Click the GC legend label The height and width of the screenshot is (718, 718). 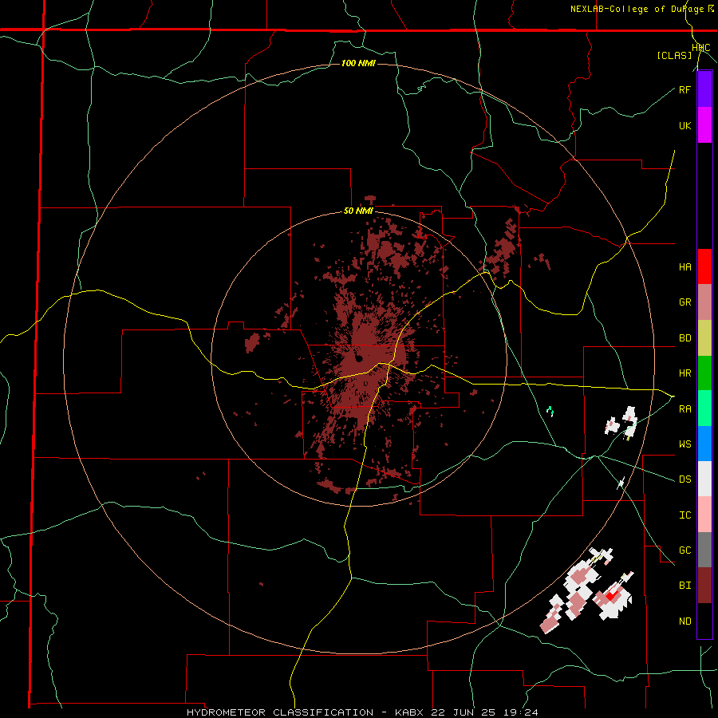684,550
